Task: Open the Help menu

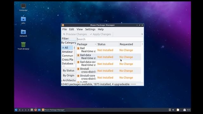Action: tap(101, 29)
